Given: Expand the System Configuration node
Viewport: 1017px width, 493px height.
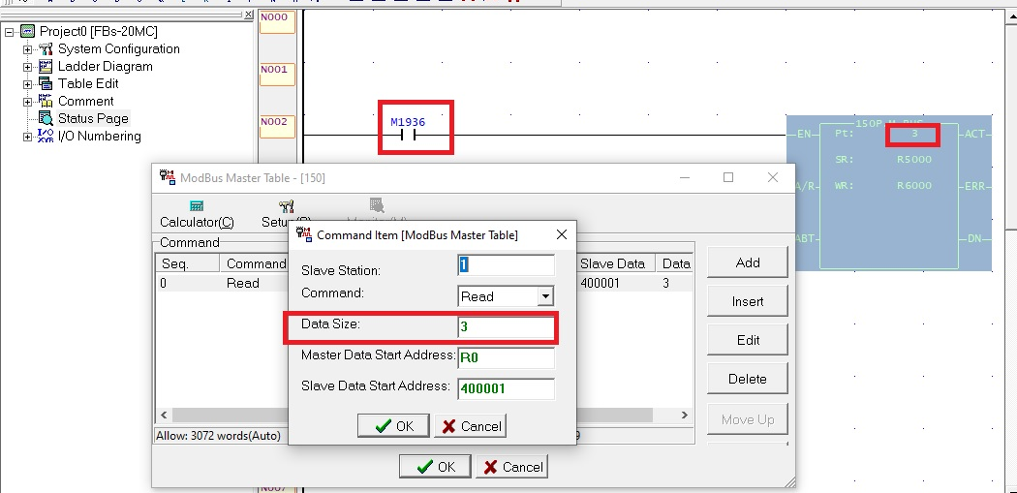Looking at the screenshot, I should pos(27,49).
